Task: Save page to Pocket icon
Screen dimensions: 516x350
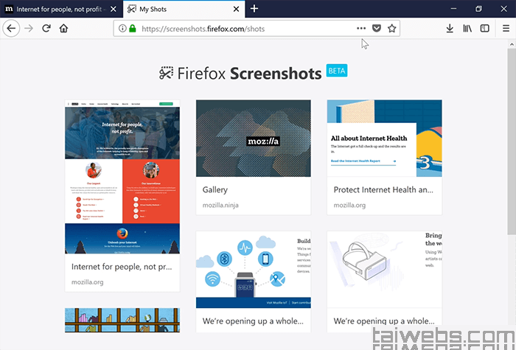Action: point(377,29)
